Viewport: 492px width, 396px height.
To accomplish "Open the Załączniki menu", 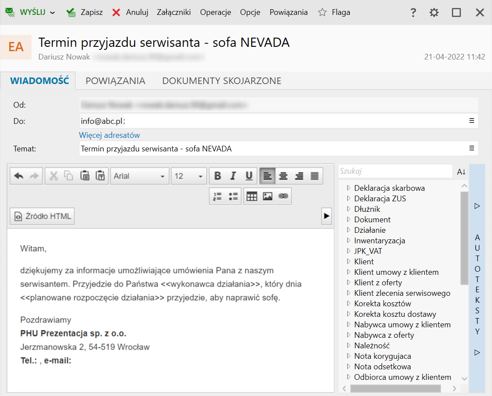I will pos(173,12).
